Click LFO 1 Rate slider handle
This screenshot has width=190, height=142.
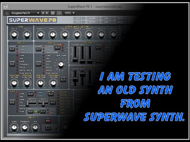(x=43, y=103)
